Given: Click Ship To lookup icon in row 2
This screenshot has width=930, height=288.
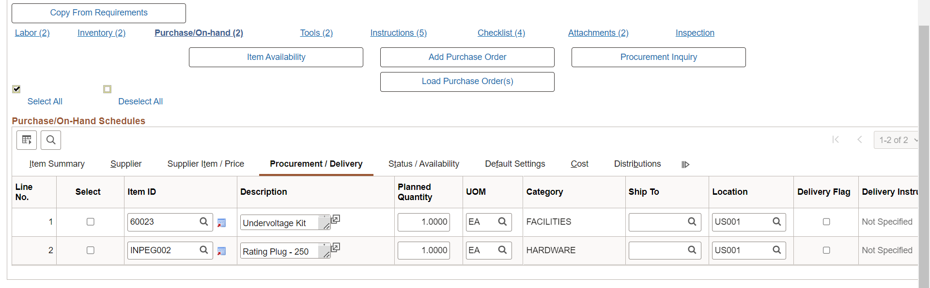Looking at the screenshot, I should click(x=692, y=250).
